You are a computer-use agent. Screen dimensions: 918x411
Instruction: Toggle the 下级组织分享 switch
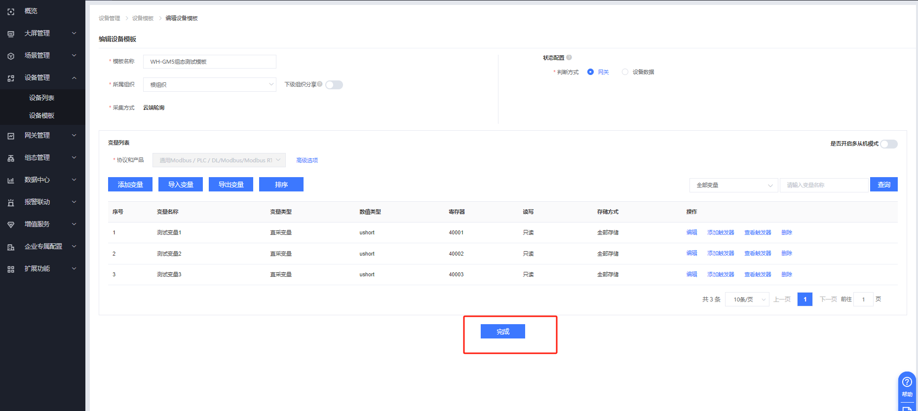(334, 85)
